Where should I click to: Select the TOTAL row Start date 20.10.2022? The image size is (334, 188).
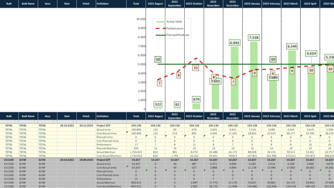pyautogui.click(x=67, y=125)
